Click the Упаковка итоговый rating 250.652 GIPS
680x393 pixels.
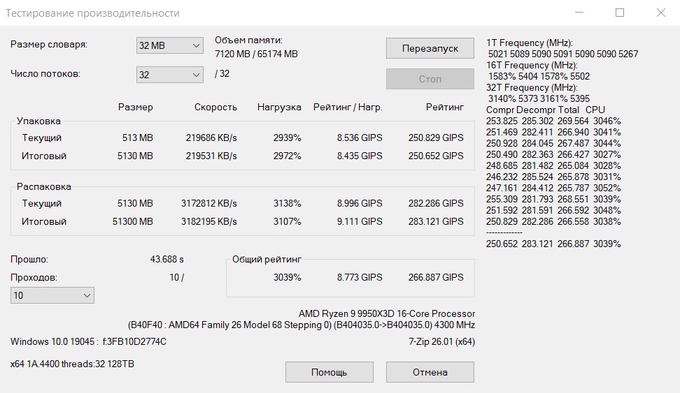[x=436, y=156]
